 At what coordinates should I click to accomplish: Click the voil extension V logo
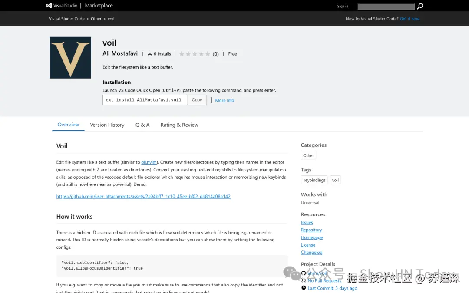click(x=70, y=58)
